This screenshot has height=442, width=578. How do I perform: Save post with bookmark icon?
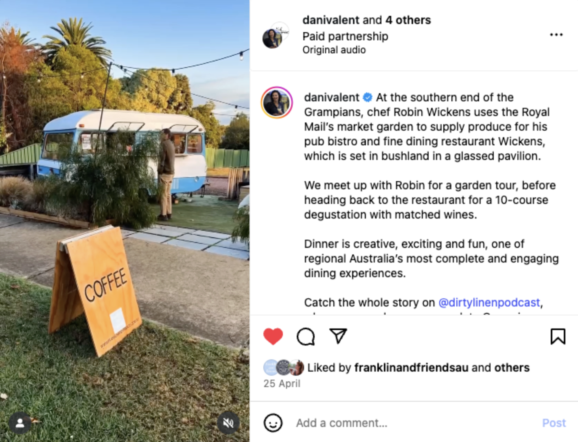pos(558,337)
